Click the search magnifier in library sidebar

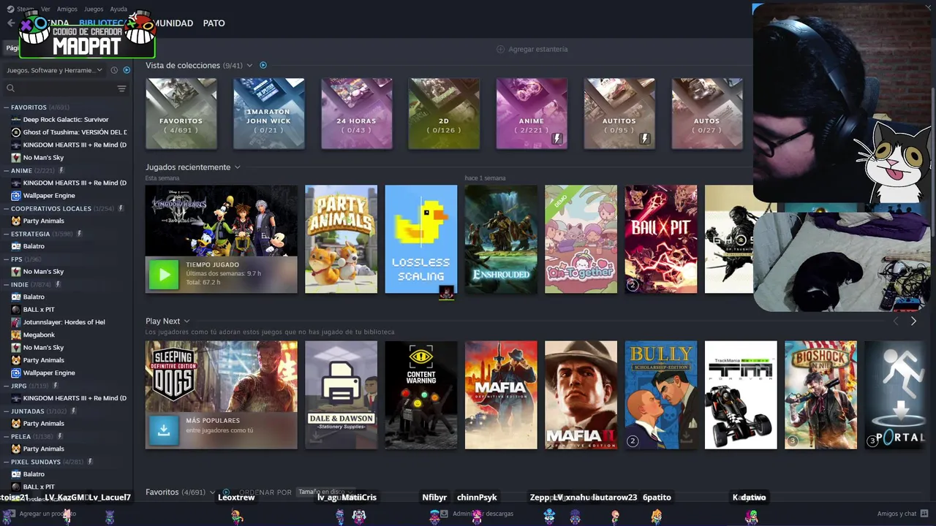click(10, 88)
